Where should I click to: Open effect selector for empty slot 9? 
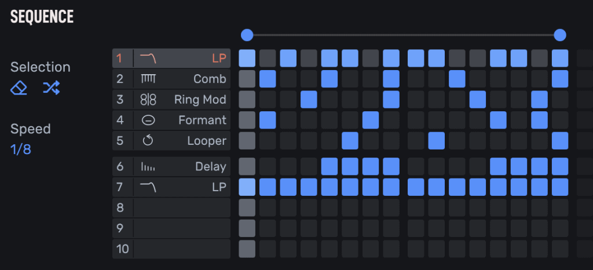pos(182,228)
